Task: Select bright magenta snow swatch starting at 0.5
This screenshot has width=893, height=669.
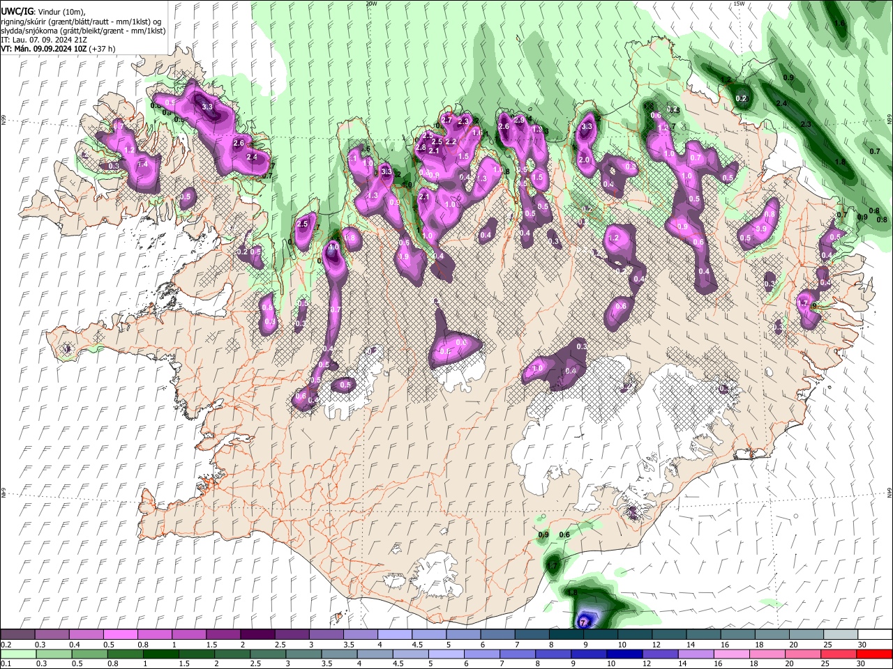Action: (120, 635)
